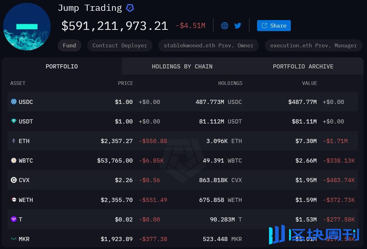This screenshot has width=367, height=249.
Task: Click the 81.112M USDT holdings cell
Action: pyautogui.click(x=221, y=121)
